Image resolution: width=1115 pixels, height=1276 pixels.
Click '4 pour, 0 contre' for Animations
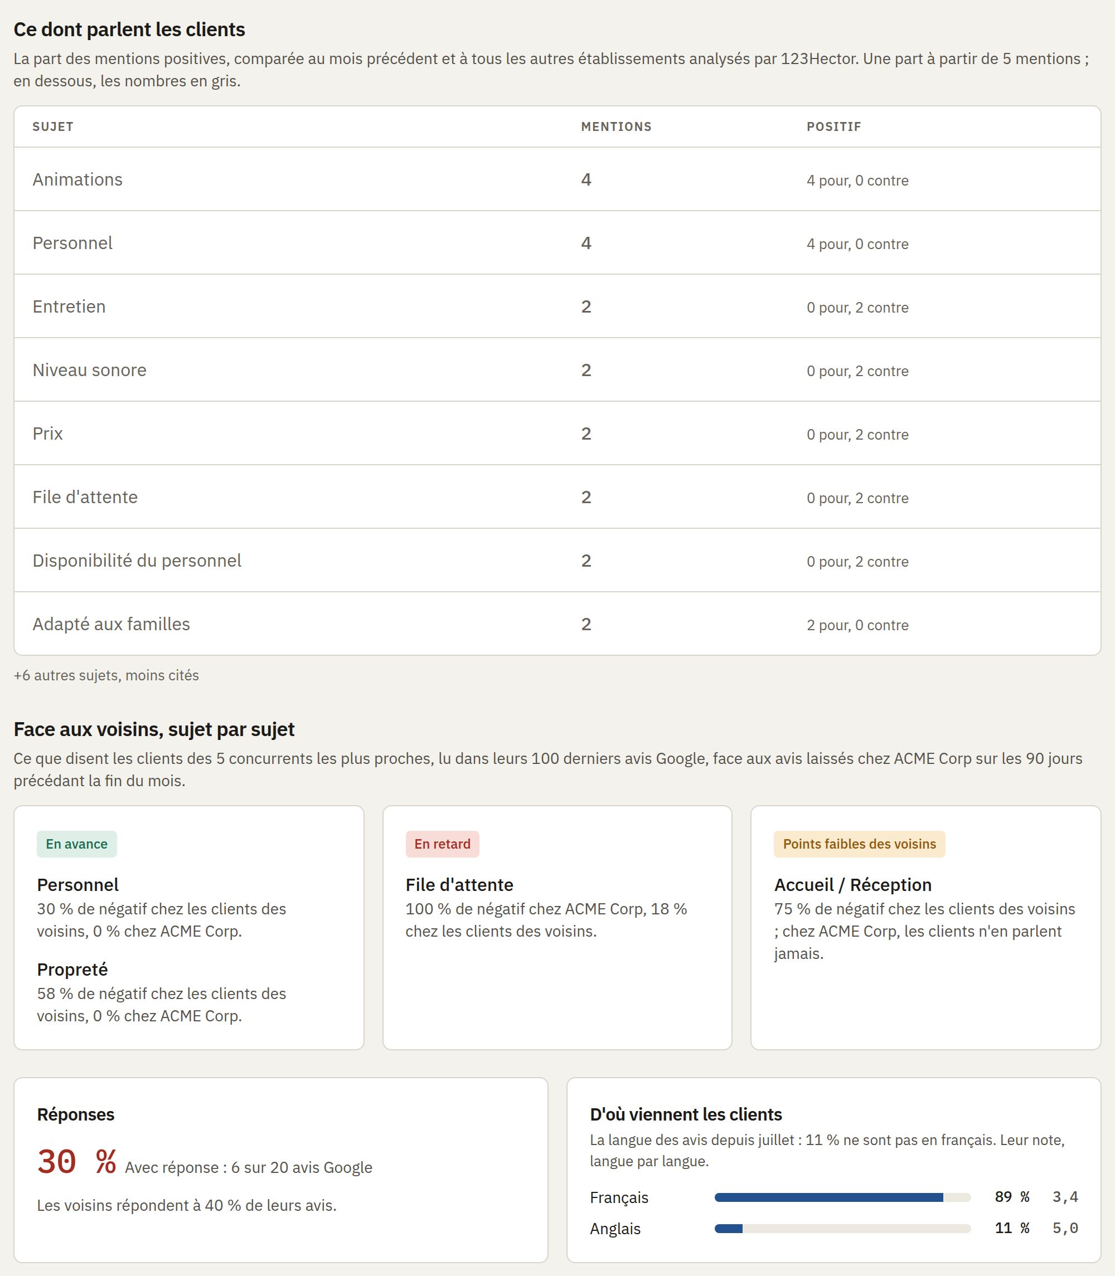[x=857, y=181]
